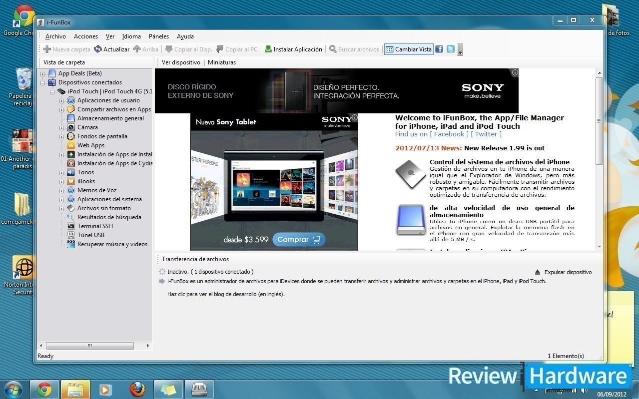639x399 pixels.
Task: Expand the Tonos tree node
Action: pos(62,173)
